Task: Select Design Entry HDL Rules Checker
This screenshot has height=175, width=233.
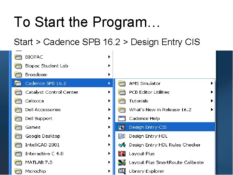Action: pos(165,145)
